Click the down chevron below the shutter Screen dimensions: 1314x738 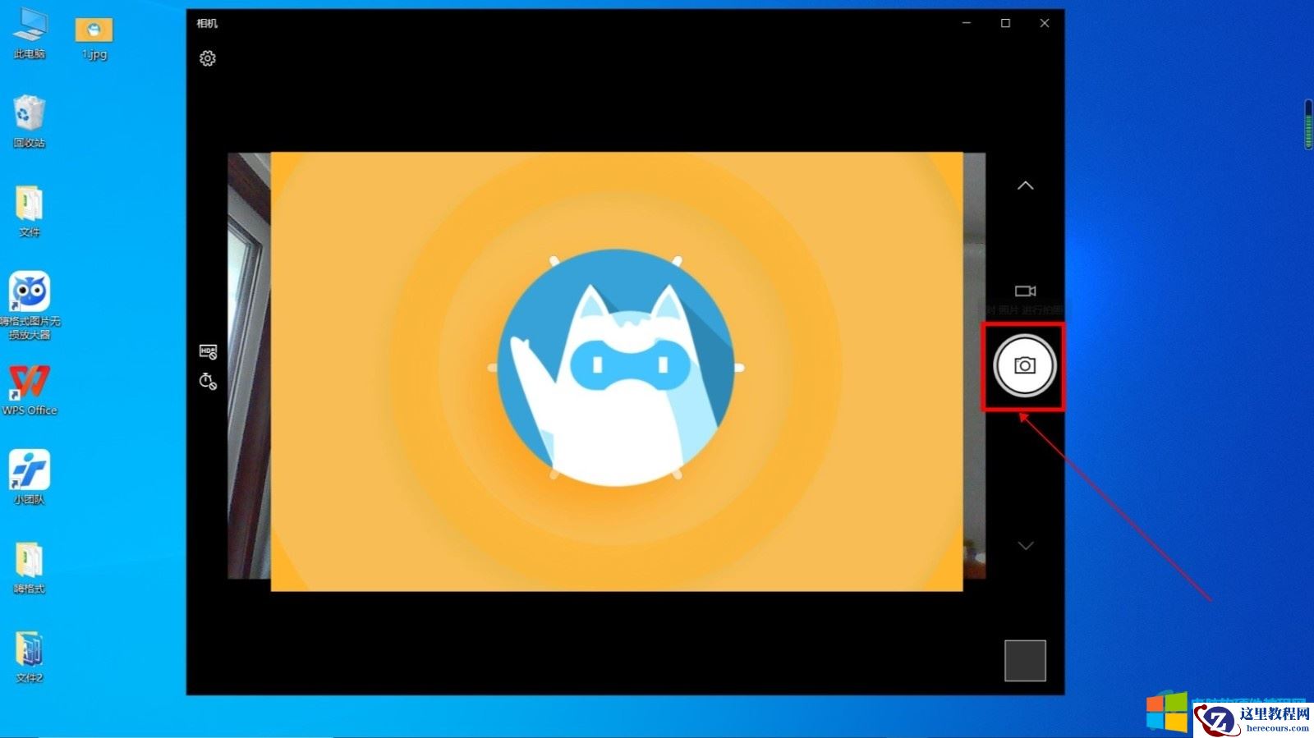click(1026, 545)
